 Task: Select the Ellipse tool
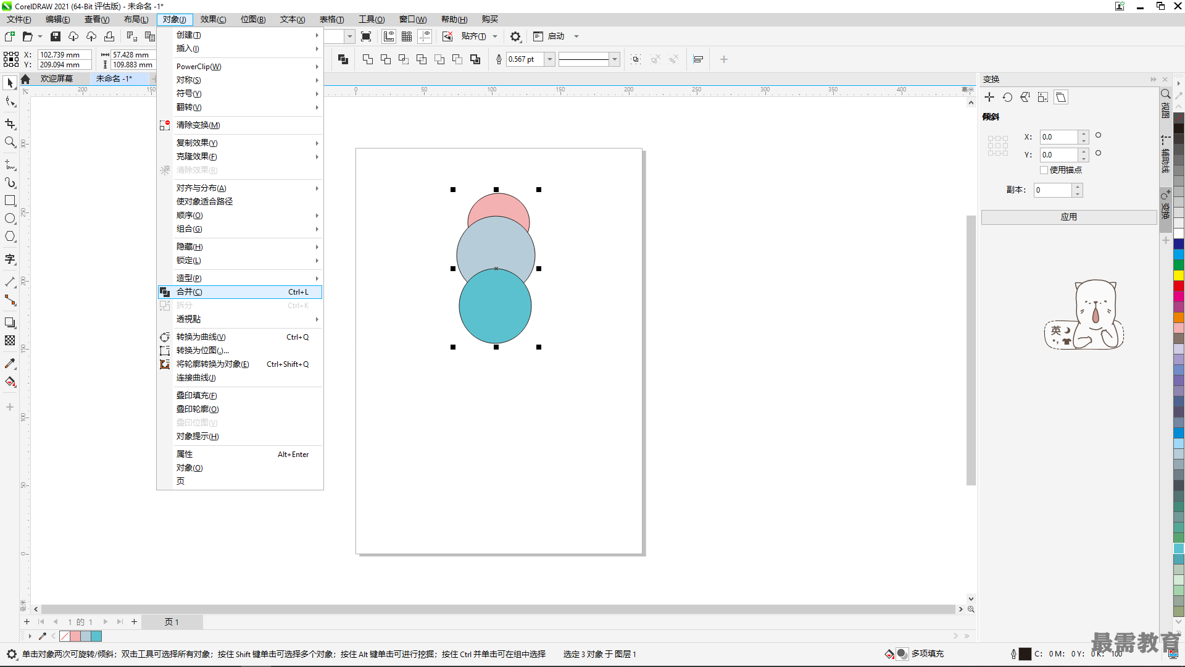coord(10,219)
